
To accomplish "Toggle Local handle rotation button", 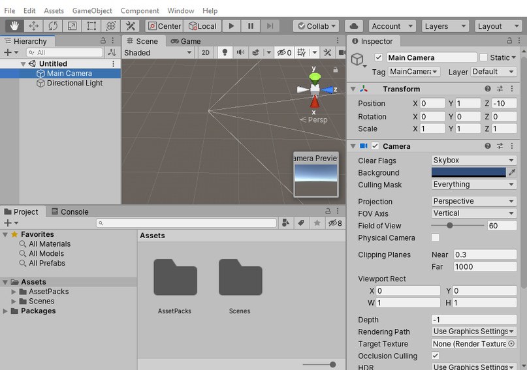I will [x=202, y=26].
